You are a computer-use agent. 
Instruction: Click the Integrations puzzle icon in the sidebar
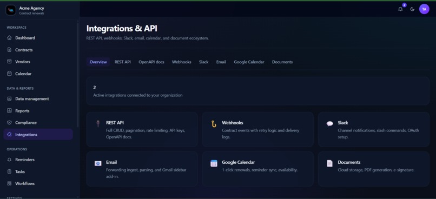click(x=9, y=135)
